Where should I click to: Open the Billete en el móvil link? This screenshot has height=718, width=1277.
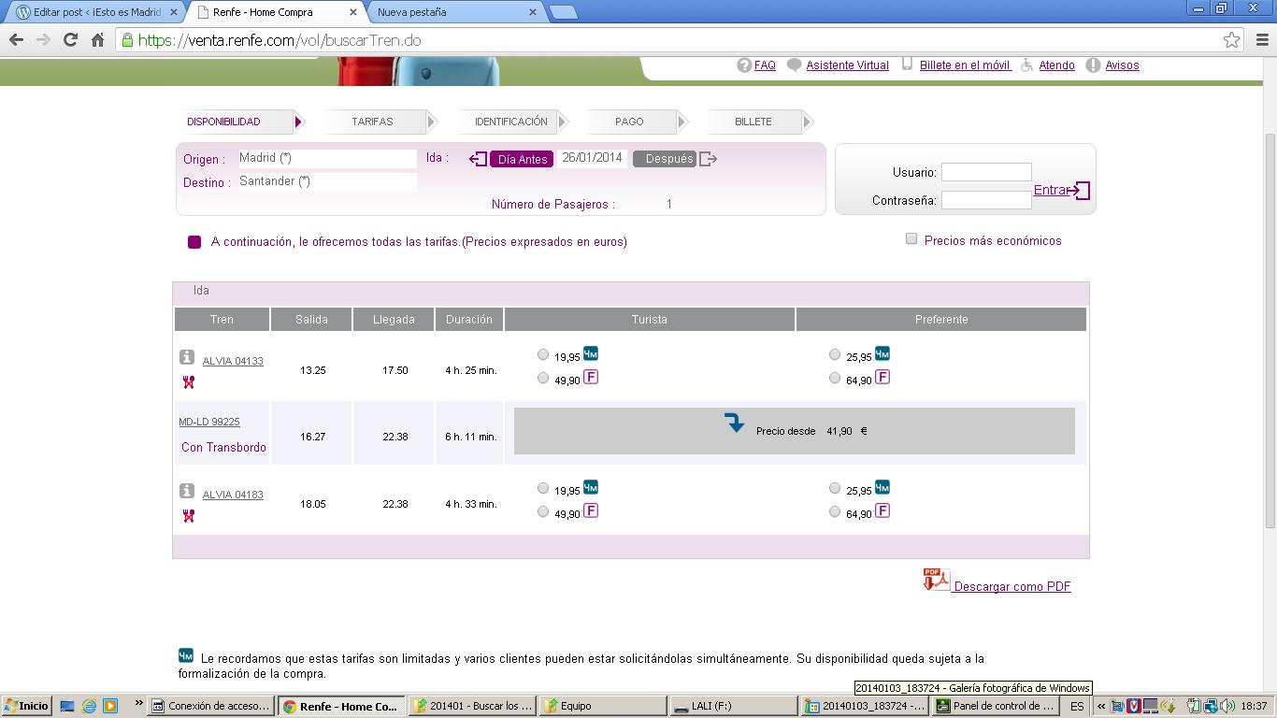click(x=966, y=65)
